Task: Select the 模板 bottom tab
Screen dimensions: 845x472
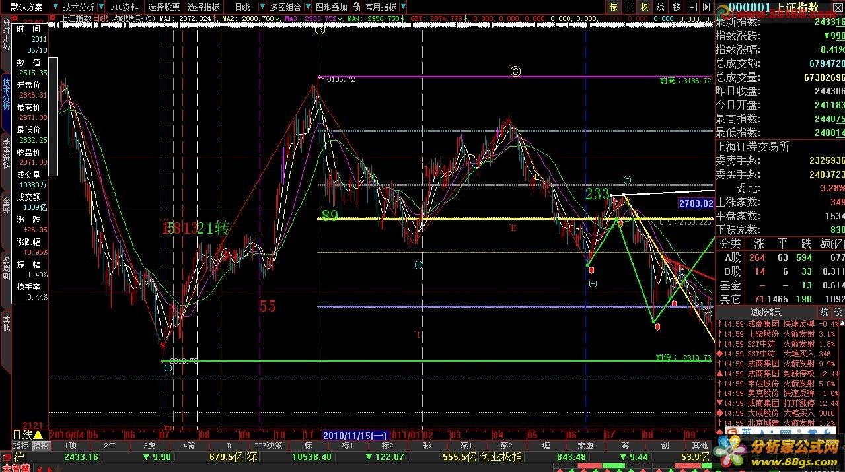Action: click(x=41, y=446)
